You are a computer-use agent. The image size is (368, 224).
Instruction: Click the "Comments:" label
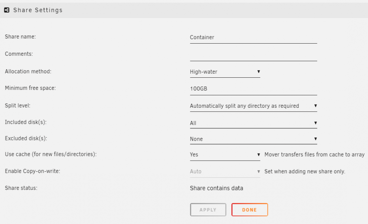click(19, 54)
